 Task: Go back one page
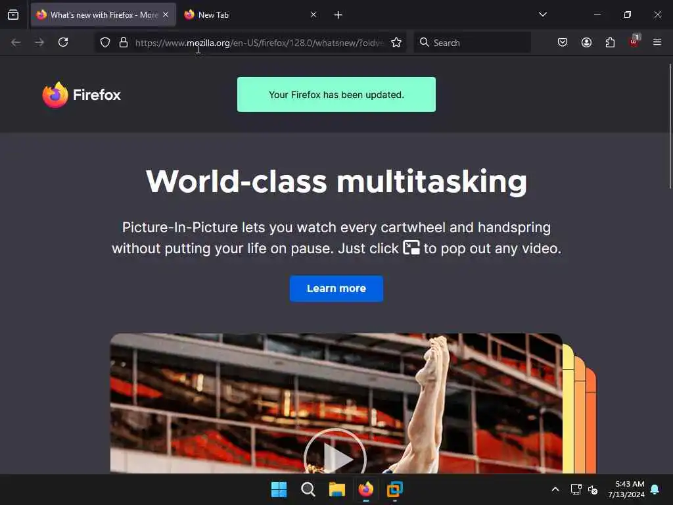pos(16,42)
